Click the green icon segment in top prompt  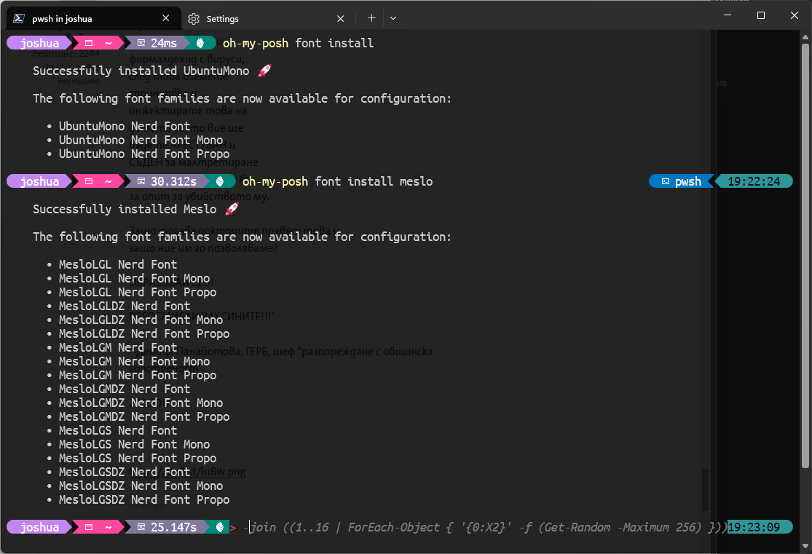click(x=200, y=43)
